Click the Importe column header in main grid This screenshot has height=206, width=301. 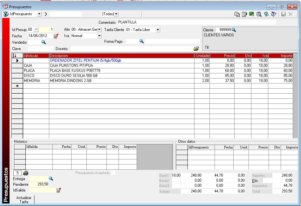pos(280,56)
